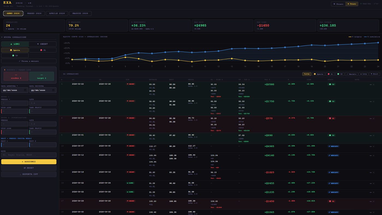The height and width of the screenshot is (215, 382).
Task: Edit the trade opened 2026-03-24
Action: (x=371, y=101)
